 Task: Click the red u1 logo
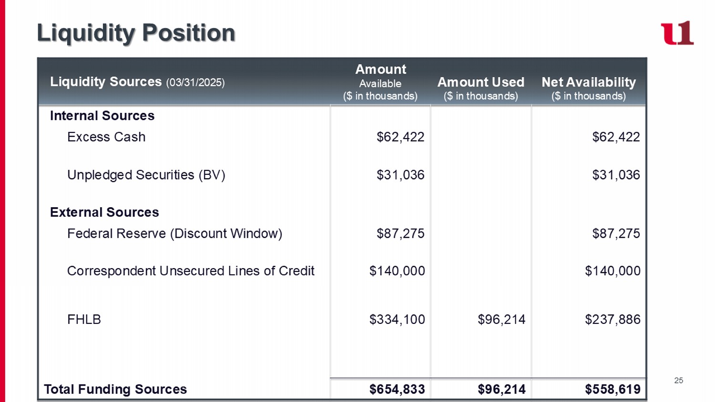point(677,33)
